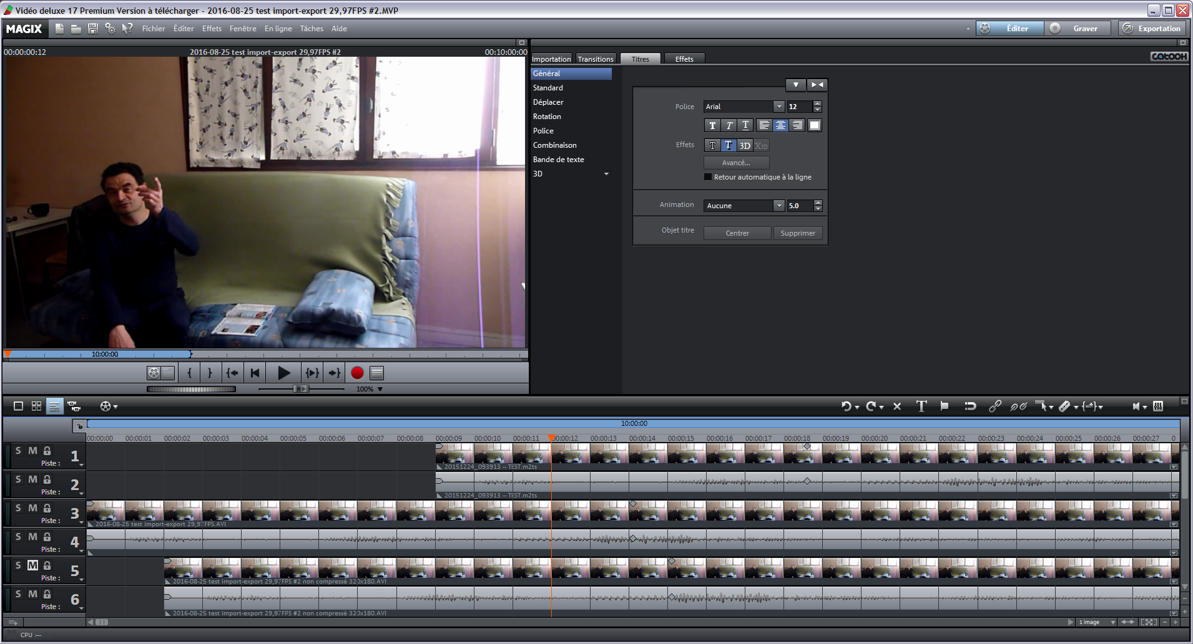Select the Title tool in timeline toolbar

[x=921, y=406]
